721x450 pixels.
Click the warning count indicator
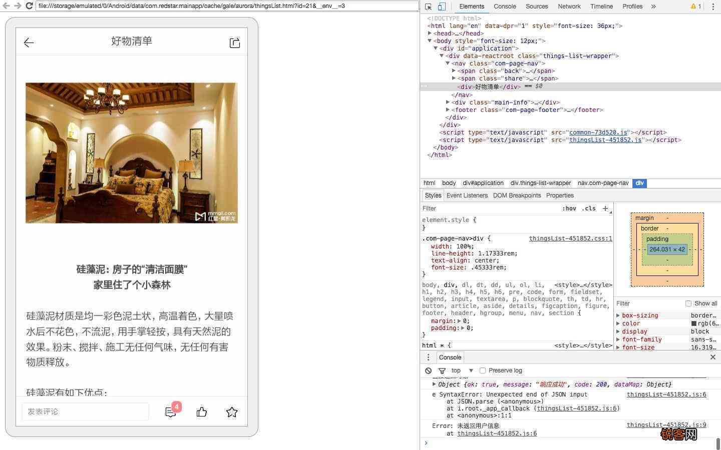[696, 6]
